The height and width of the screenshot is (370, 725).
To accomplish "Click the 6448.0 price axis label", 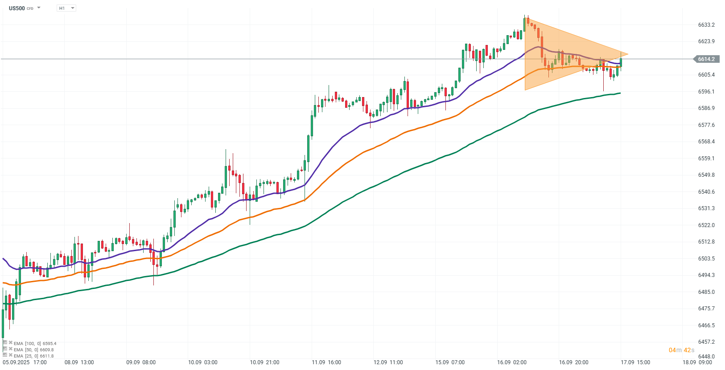I will pyautogui.click(x=706, y=357).
